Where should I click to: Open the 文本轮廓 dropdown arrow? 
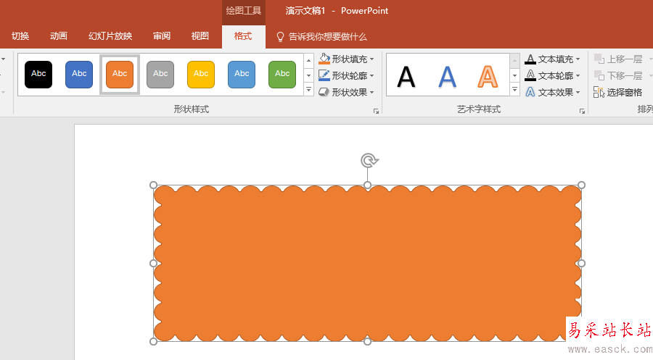[578, 76]
